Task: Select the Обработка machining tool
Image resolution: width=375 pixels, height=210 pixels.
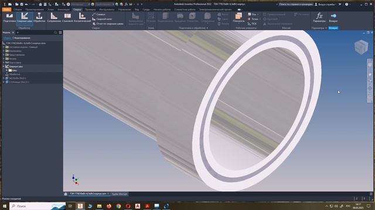Action: [39, 18]
